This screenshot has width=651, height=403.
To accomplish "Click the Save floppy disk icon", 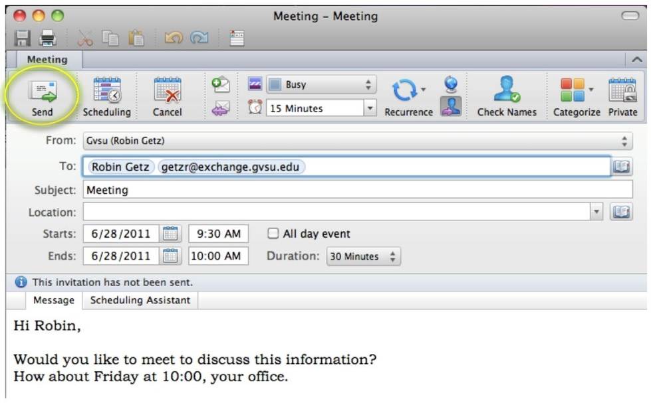I will click(23, 39).
